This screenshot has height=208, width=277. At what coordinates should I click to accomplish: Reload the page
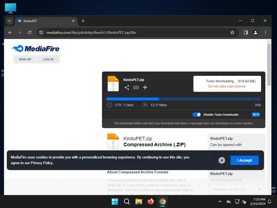tap(29, 32)
